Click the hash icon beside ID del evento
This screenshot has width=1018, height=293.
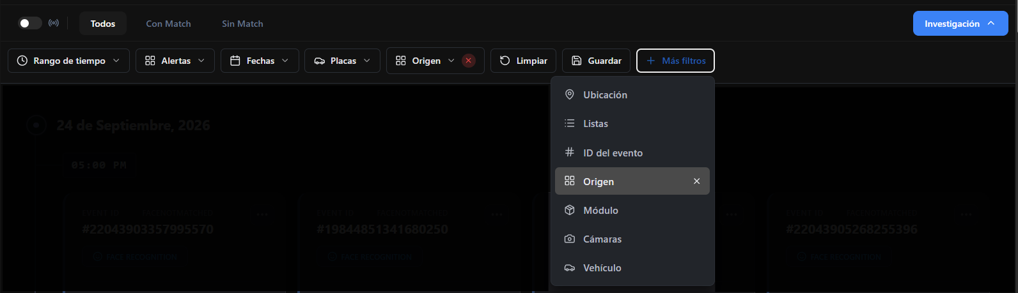pyautogui.click(x=570, y=152)
